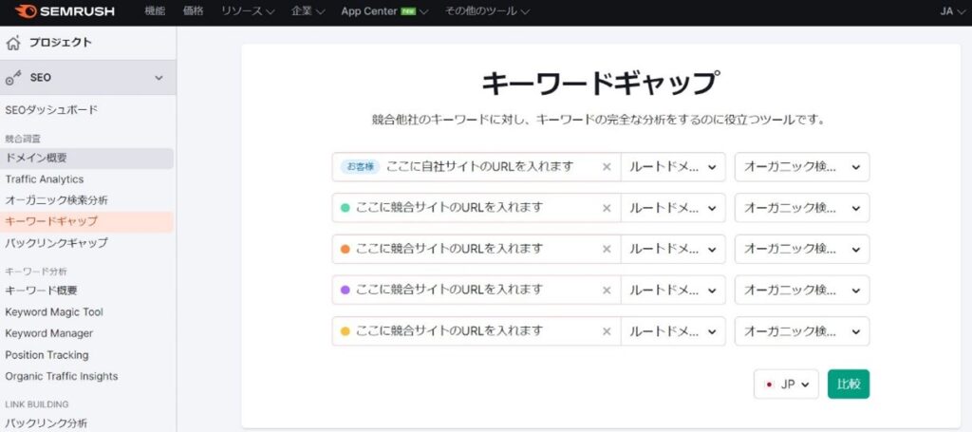The width and height of the screenshot is (972, 432).
Task: Open ルートドメ dropdown in green-dot row
Action: point(673,208)
